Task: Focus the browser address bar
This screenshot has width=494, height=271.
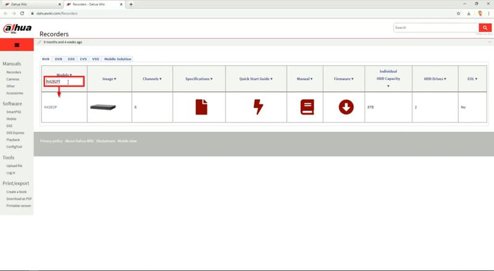Action: coord(243,14)
